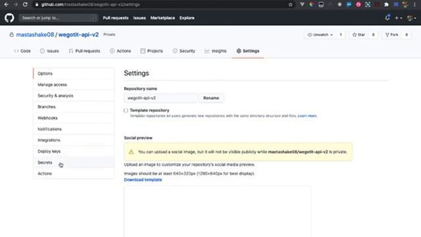Switch to the Security tab

click(184, 51)
